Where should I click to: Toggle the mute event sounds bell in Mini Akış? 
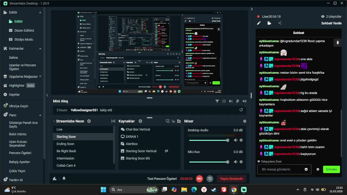point(237,101)
